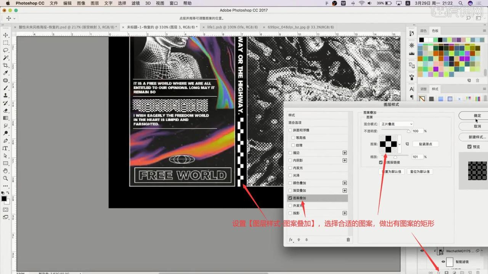
Task: Select the Rectangle shape tool
Action: pyautogui.click(x=6, y=163)
